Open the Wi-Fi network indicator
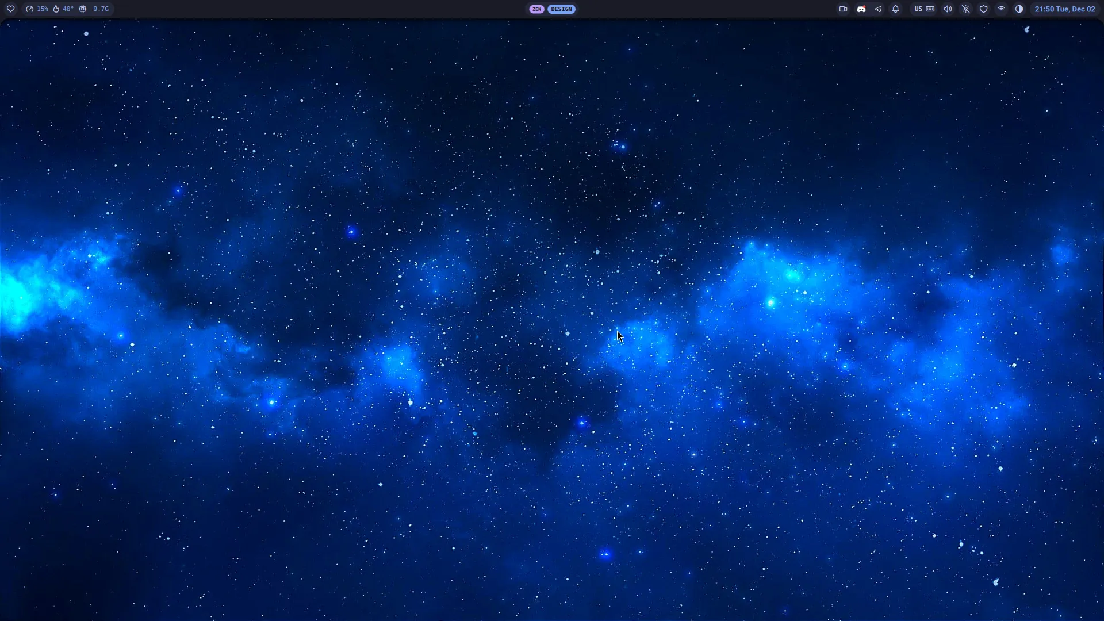This screenshot has height=621, width=1104. (1001, 9)
